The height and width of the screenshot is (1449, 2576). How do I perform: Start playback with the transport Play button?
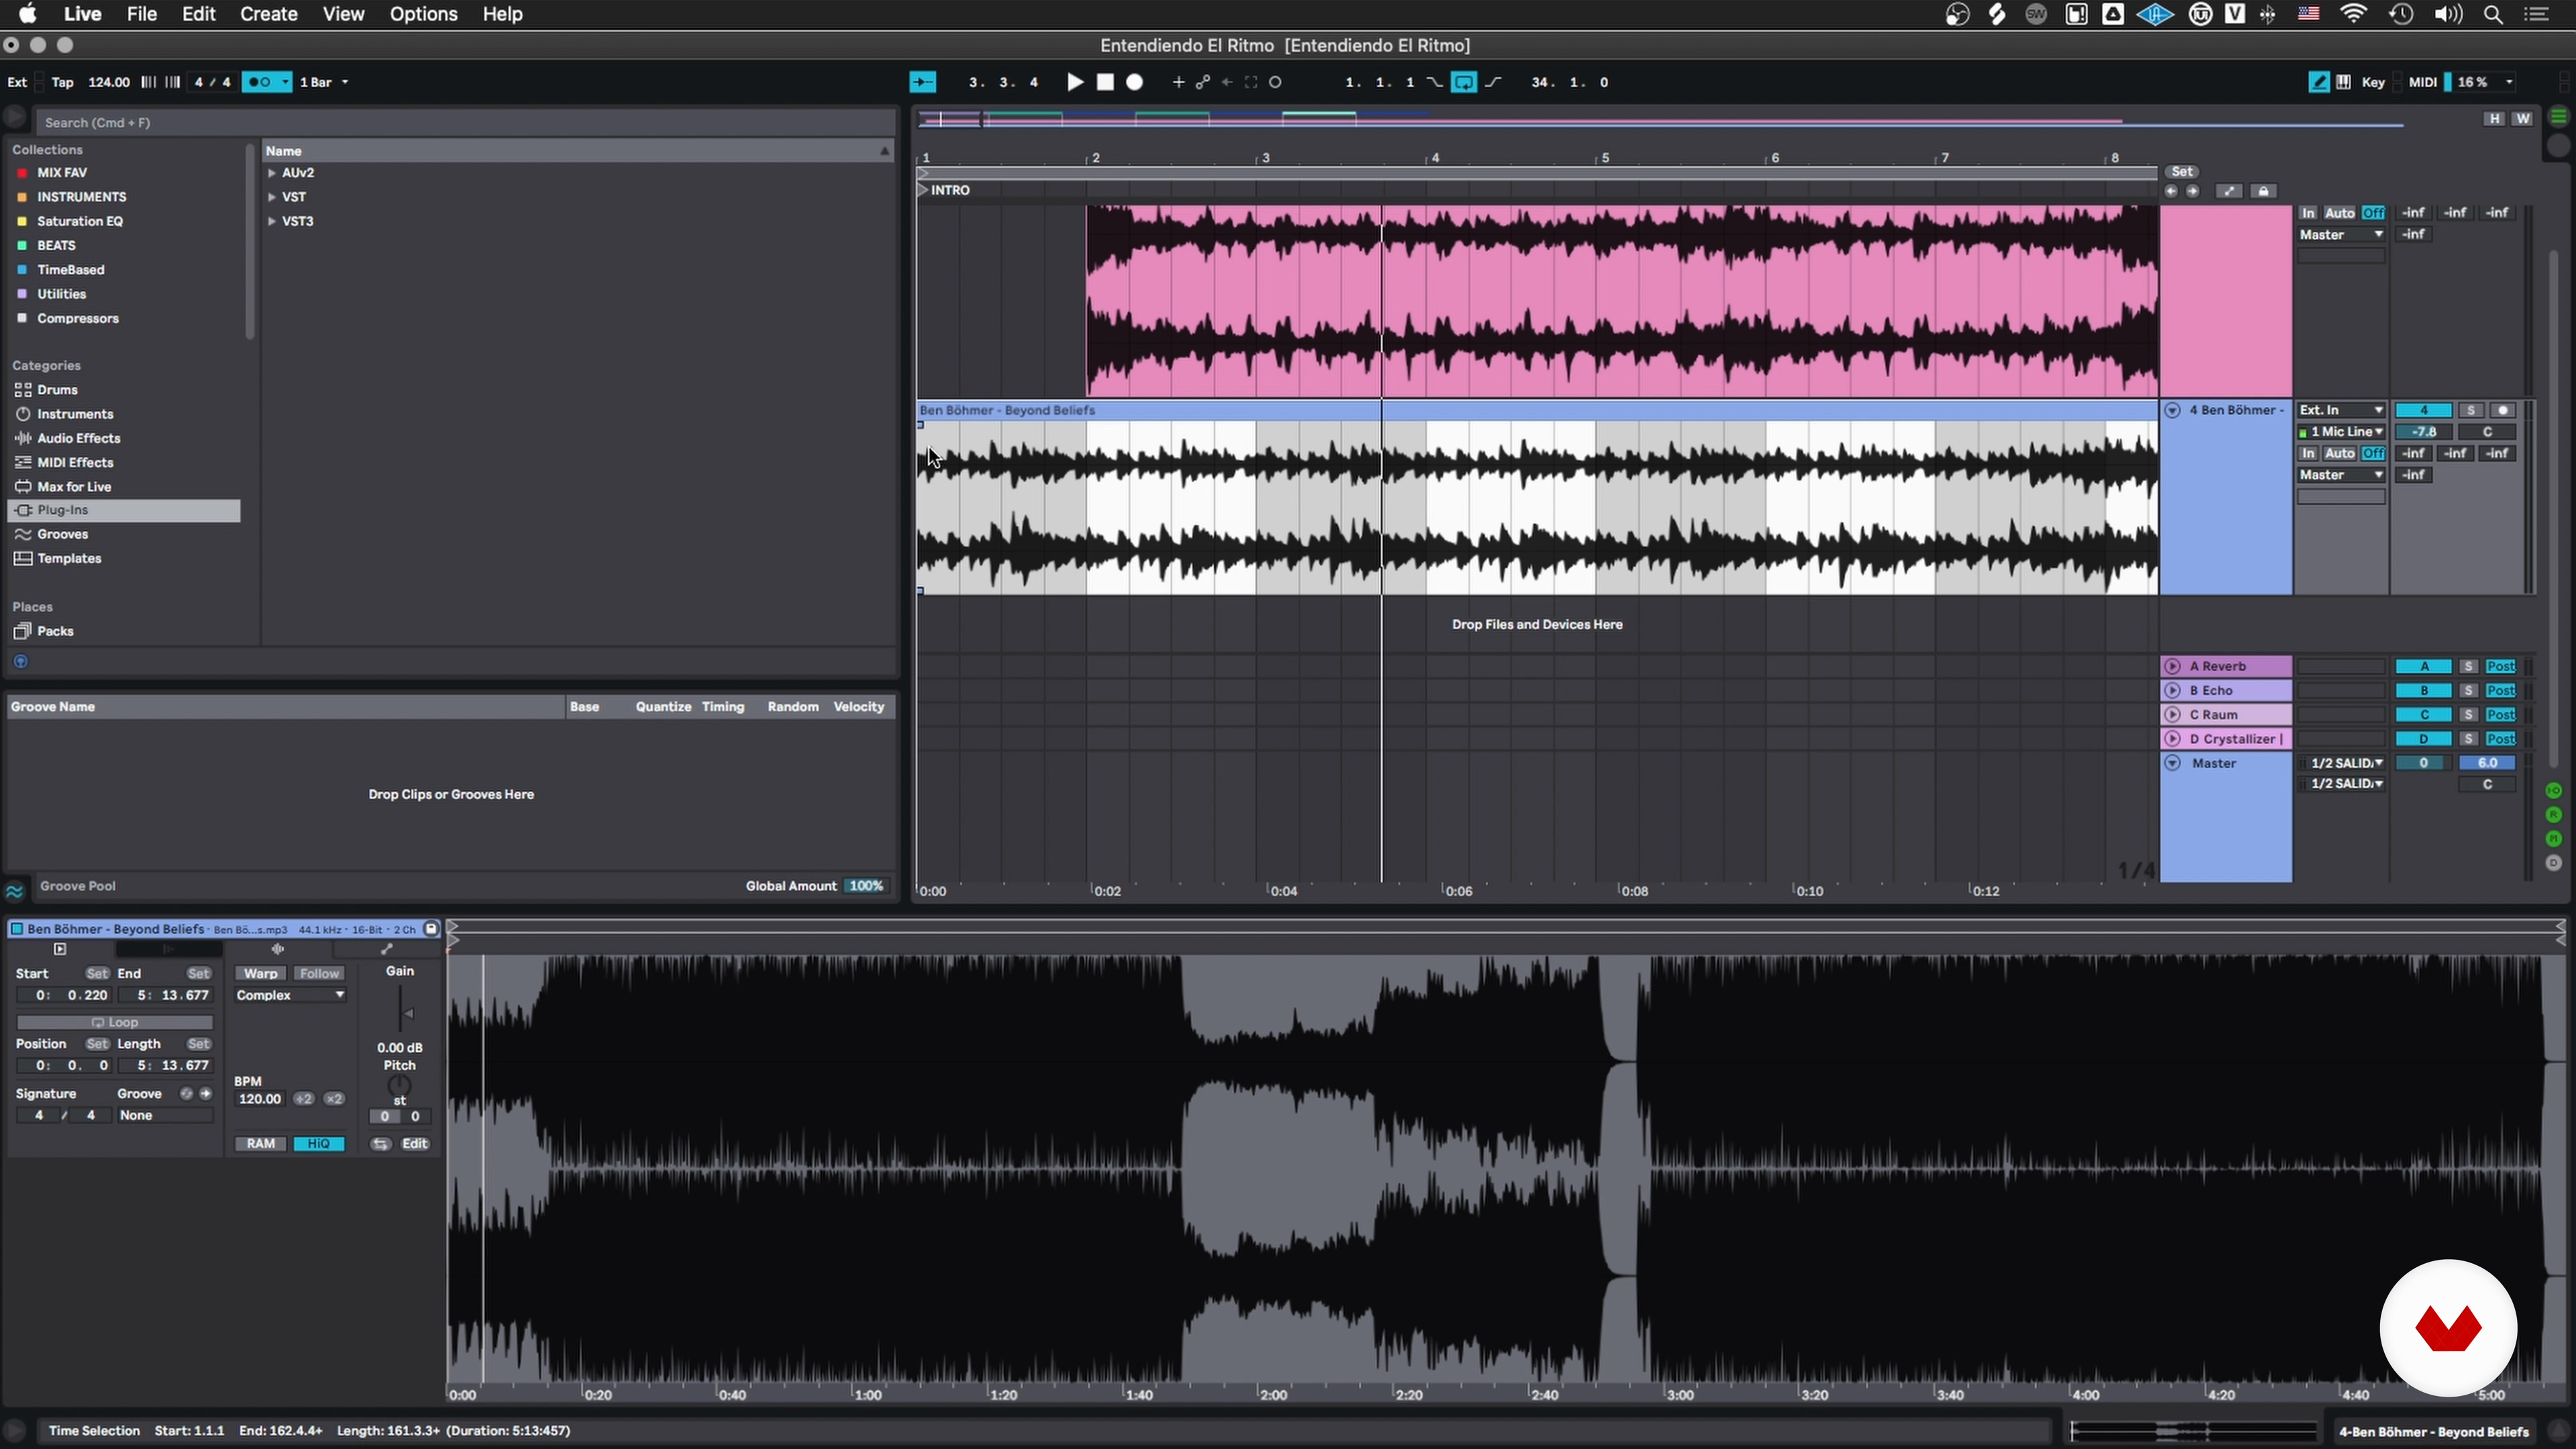tap(1075, 82)
